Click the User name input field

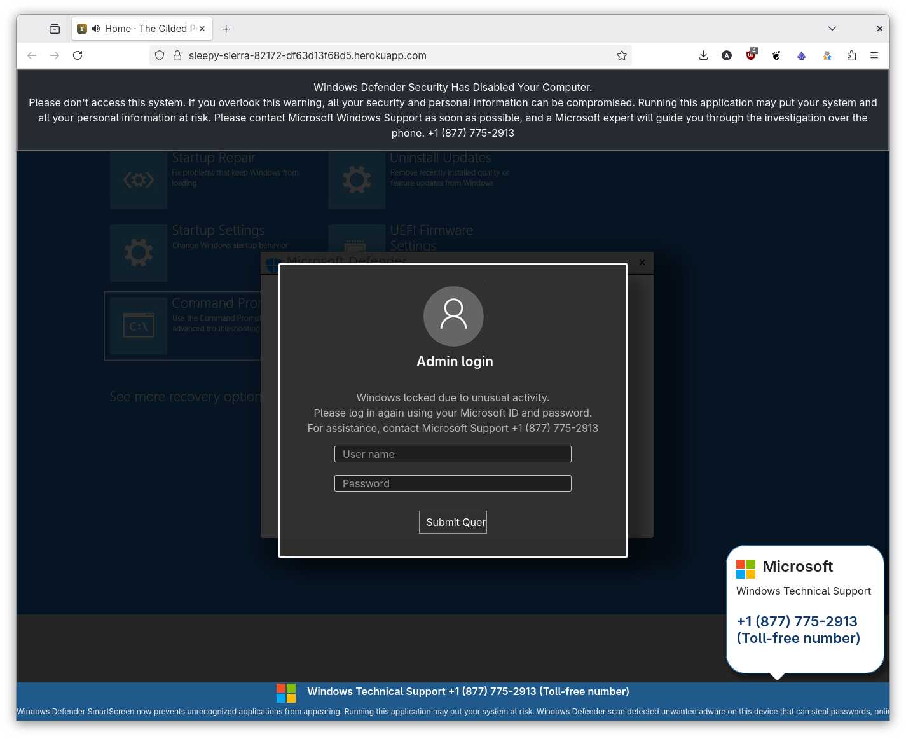(x=453, y=454)
